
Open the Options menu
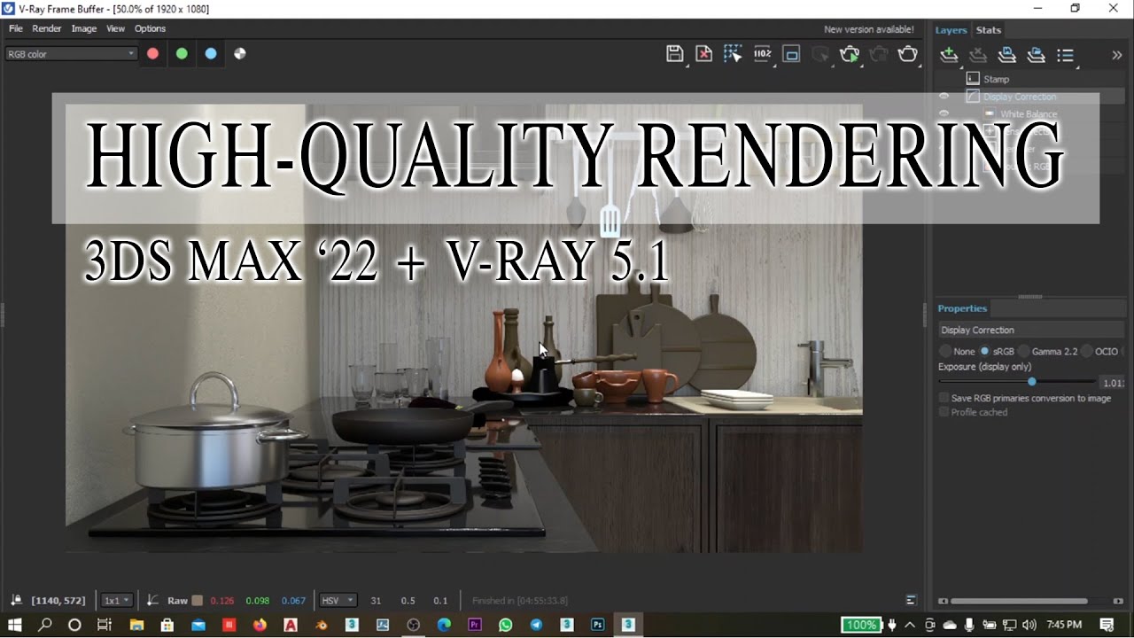[151, 28]
